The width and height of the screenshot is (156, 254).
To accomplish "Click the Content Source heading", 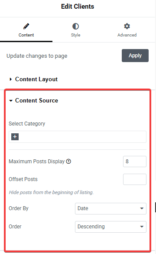I will (36, 101).
